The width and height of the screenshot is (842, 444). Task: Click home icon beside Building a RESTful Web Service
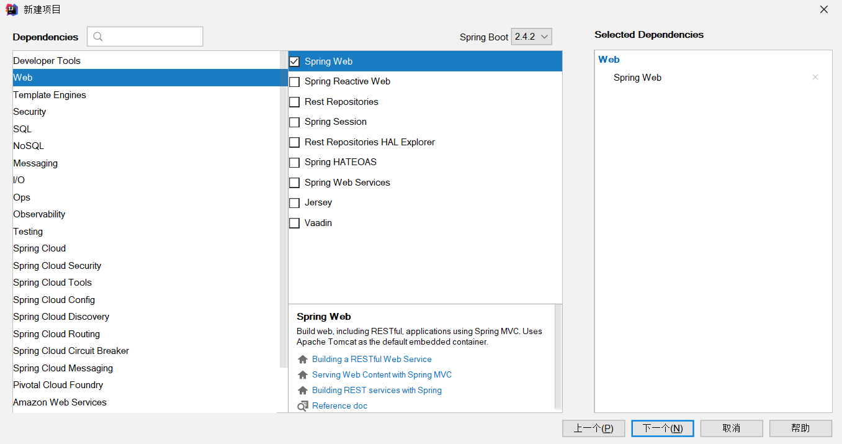pos(303,360)
